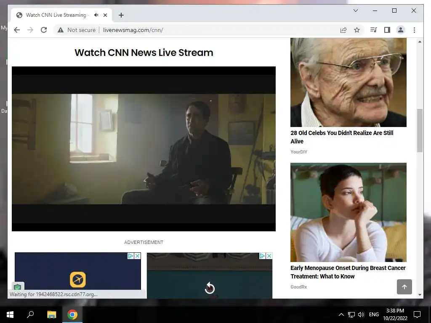431x323 pixels.
Task: Click the address bar URL livenewsmag.com/cnn/
Action: click(133, 30)
